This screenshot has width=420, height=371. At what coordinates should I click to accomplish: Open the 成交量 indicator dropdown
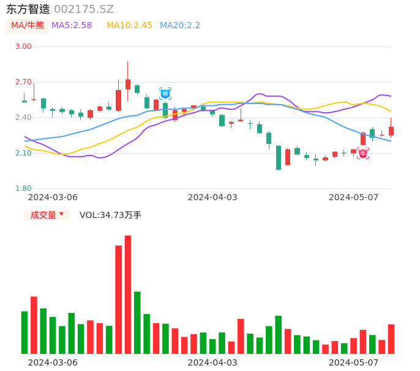47,215
